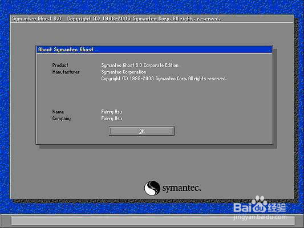The image size is (304, 228).
Task: Click 'Symantec Corporation' manufacturer value
Action: point(124,72)
